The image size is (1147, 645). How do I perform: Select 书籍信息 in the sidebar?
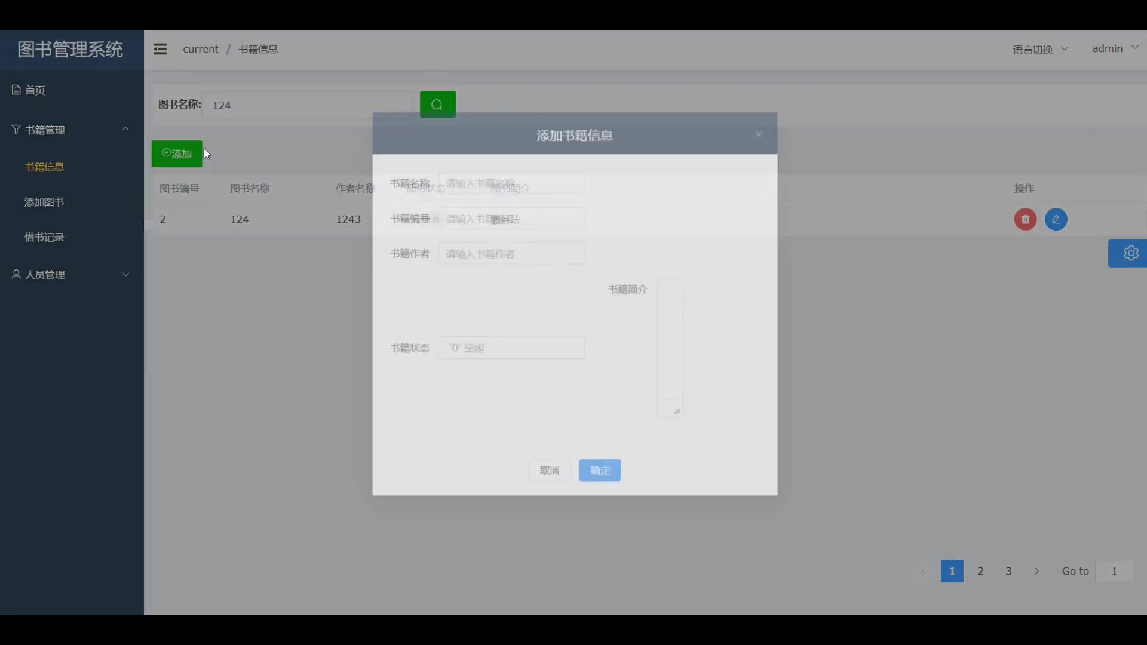[44, 167]
